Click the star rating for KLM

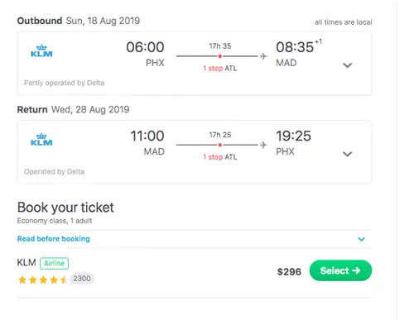click(43, 280)
